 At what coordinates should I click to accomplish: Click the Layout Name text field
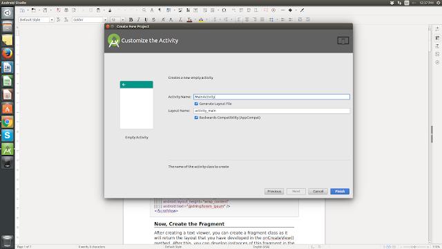[271, 111]
